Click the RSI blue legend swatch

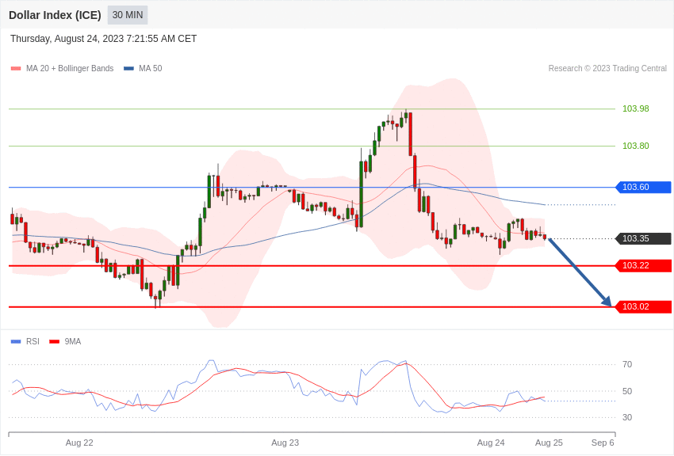pos(16,341)
